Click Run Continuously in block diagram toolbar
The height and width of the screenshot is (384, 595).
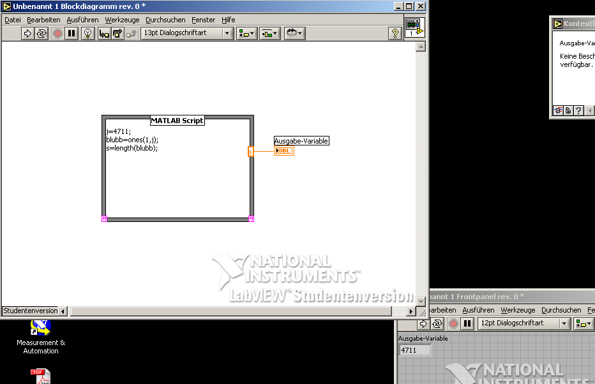click(x=41, y=33)
